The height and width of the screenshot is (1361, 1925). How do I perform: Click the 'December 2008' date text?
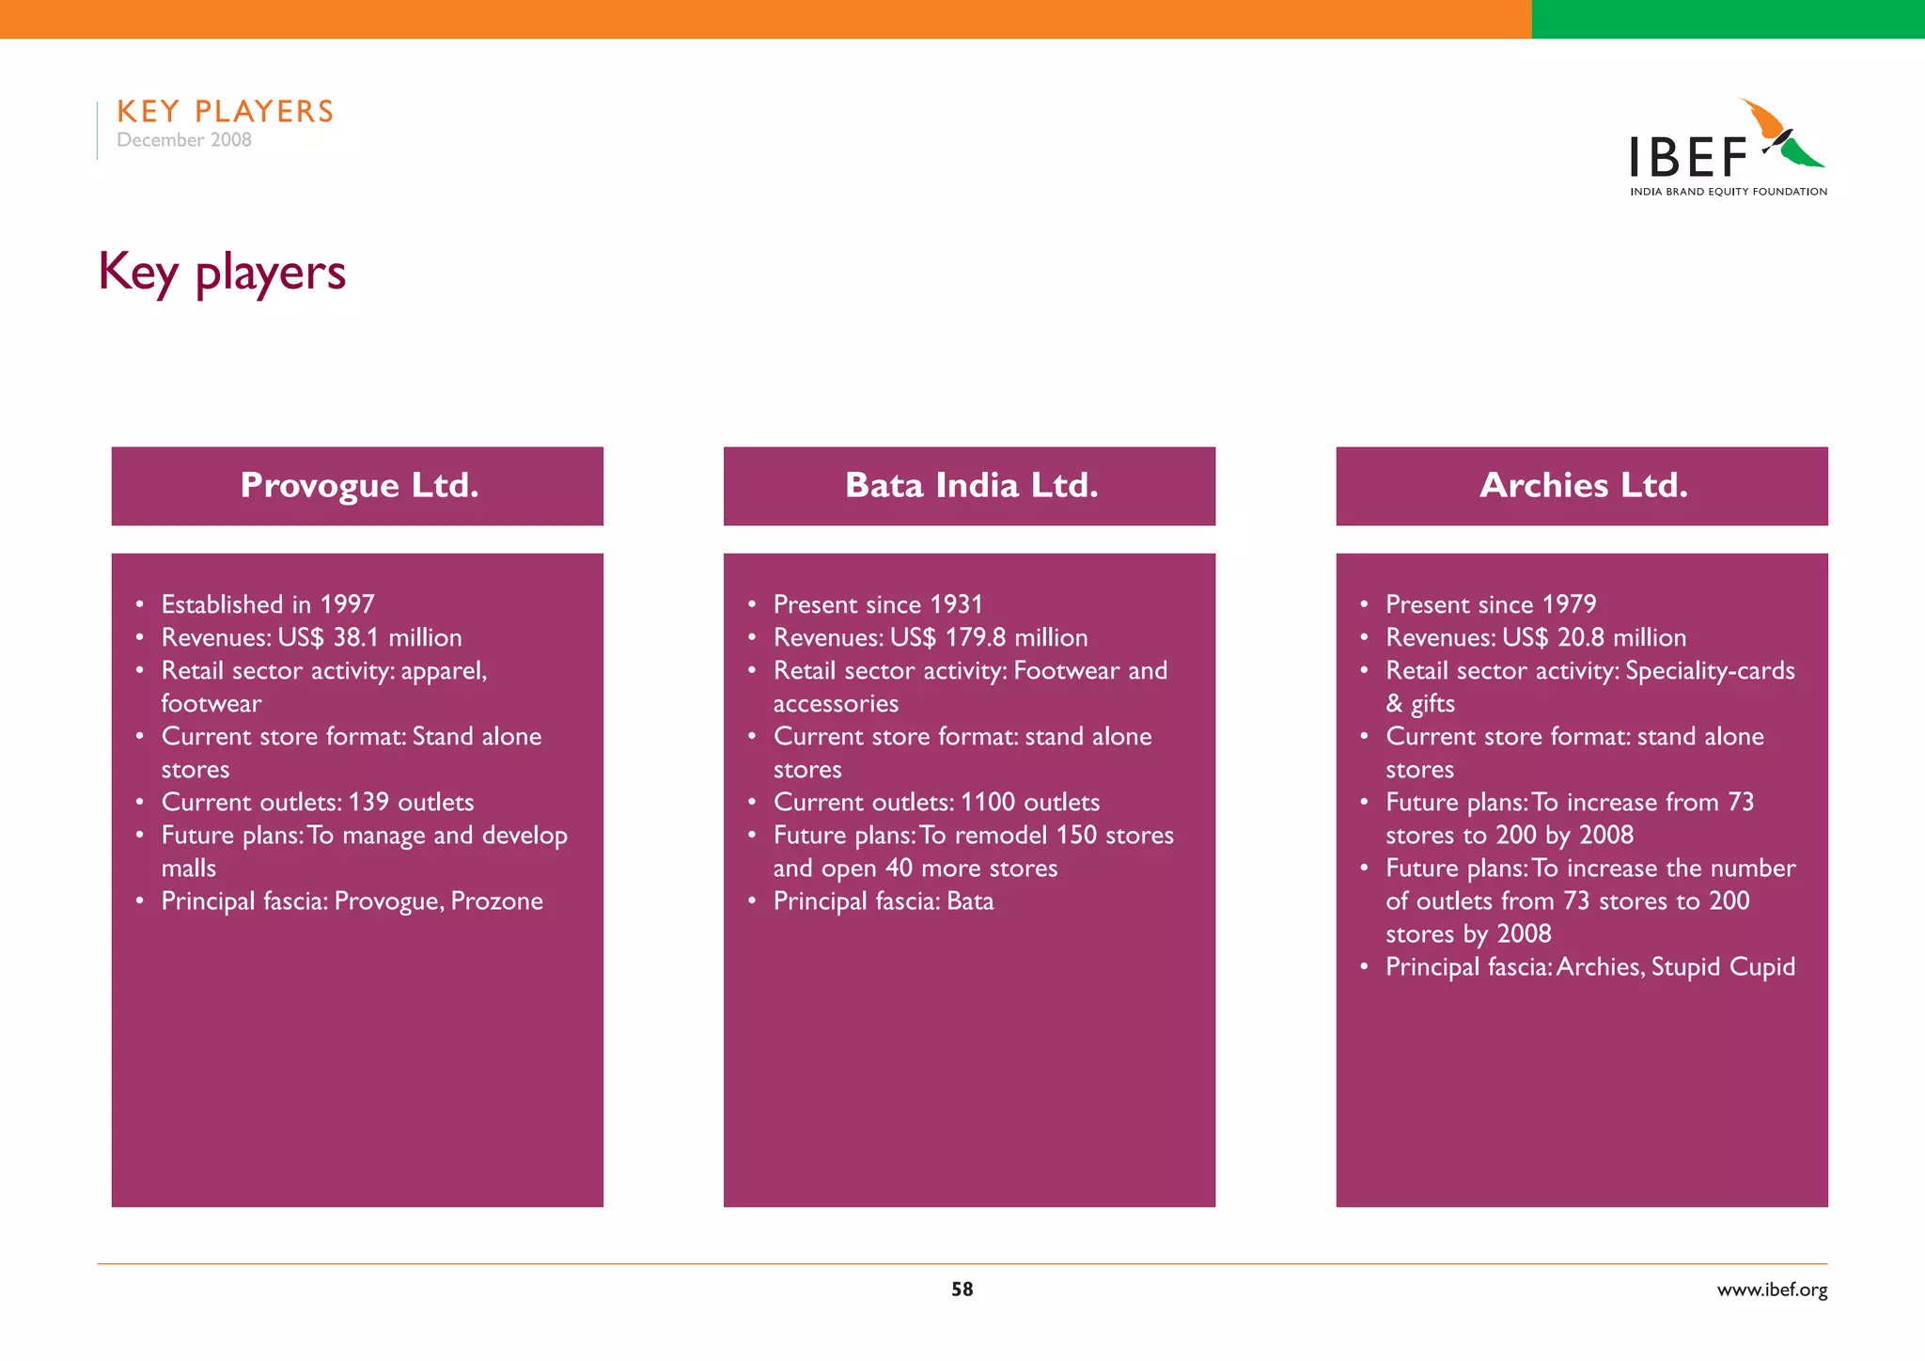click(184, 140)
